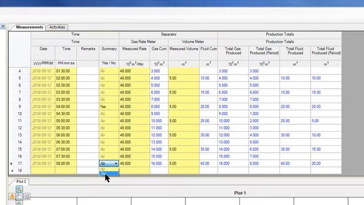The height and width of the screenshot is (205, 364).
Task: Select row header number 9
Action: pyautogui.click(x=20, y=106)
